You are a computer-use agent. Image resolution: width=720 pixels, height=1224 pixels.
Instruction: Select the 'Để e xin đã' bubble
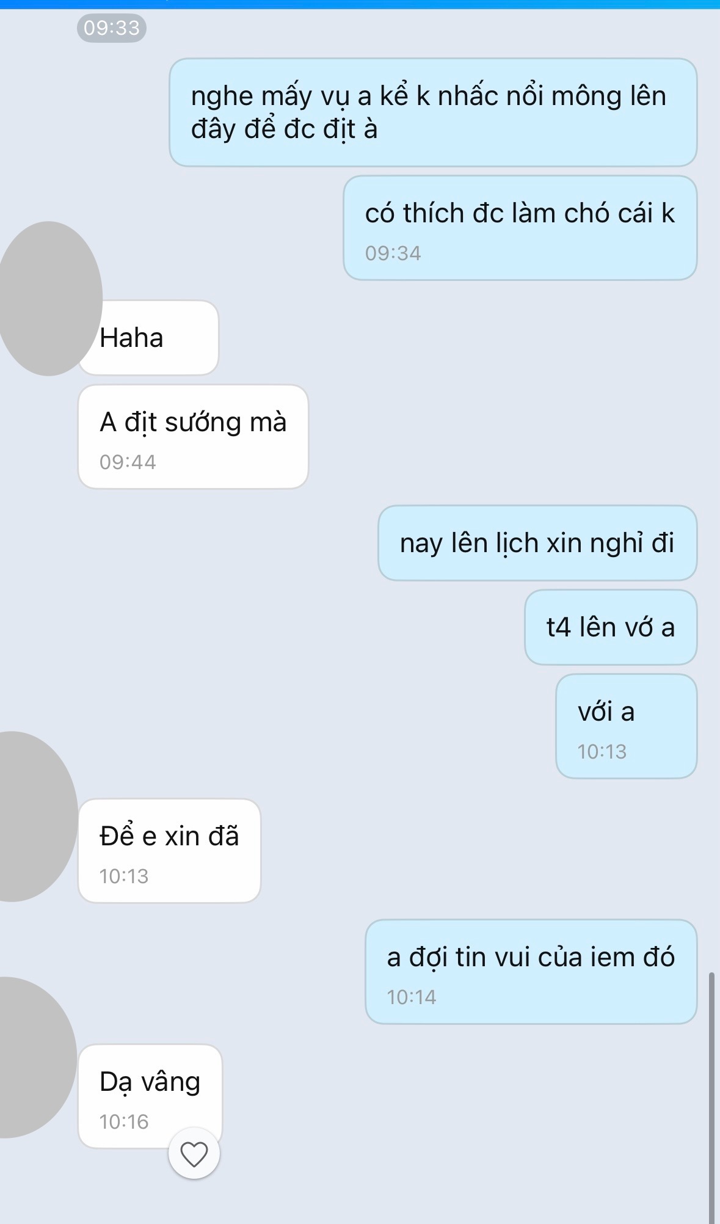pyautogui.click(x=170, y=851)
